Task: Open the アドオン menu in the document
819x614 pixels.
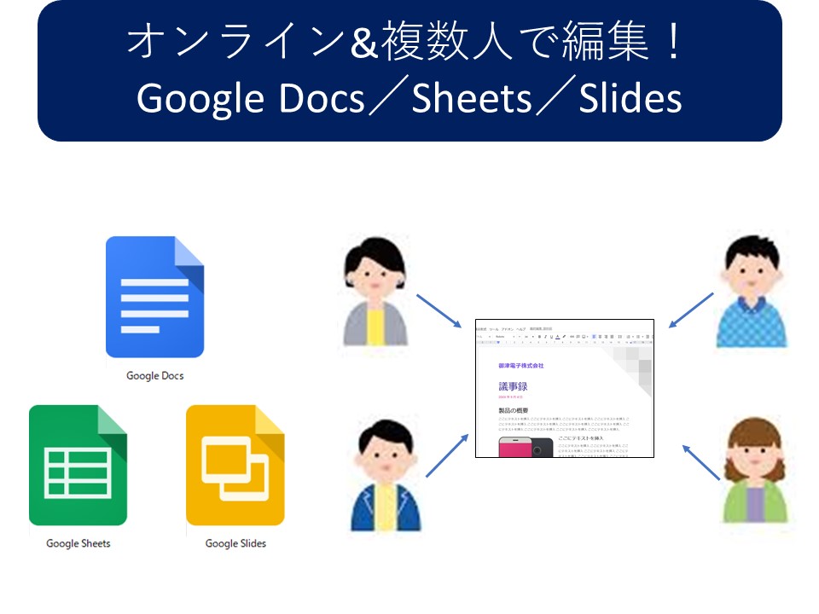Action: (507, 329)
